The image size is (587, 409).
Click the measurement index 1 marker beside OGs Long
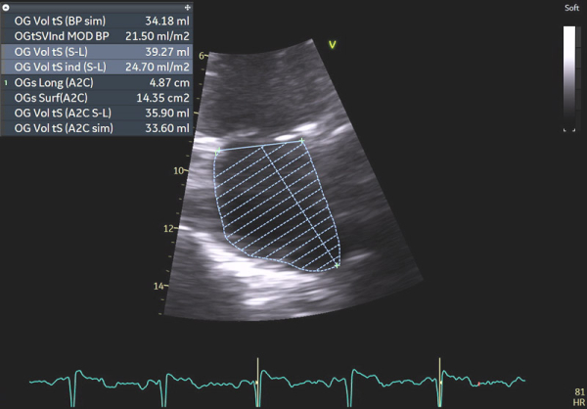tap(5, 82)
